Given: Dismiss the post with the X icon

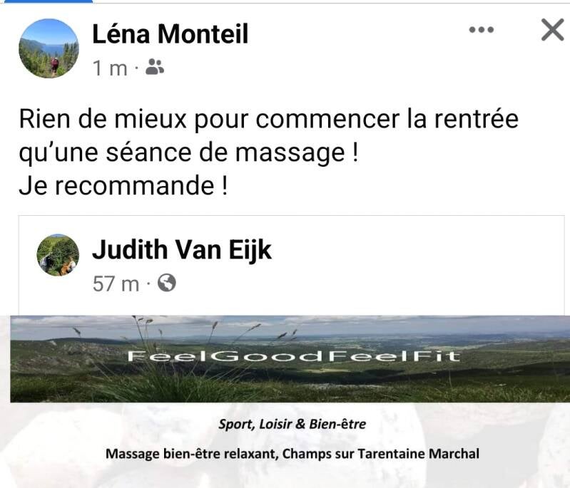Looking at the screenshot, I should tap(552, 29).
